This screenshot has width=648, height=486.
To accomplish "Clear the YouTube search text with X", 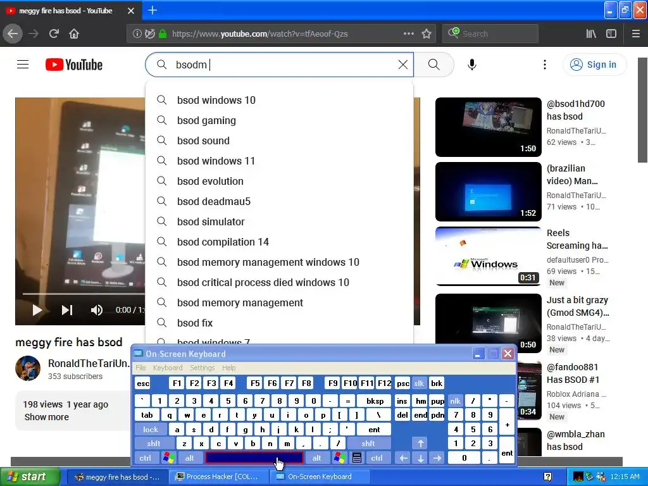I will coord(403,65).
